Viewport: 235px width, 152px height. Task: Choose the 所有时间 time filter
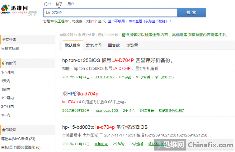click(28, 63)
